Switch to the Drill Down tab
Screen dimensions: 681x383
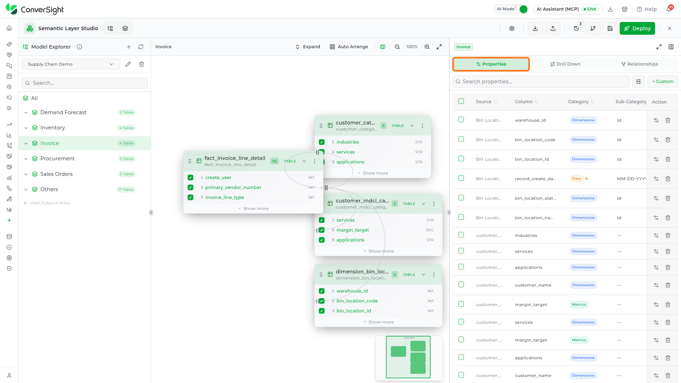(x=565, y=64)
